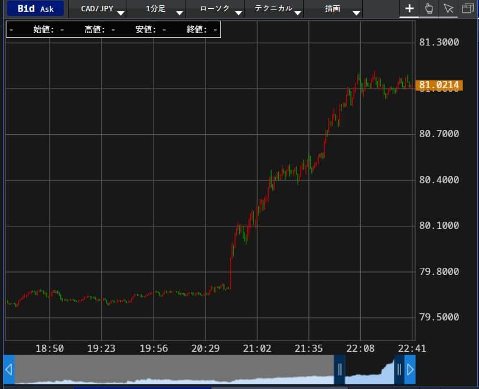Click the 終値 close value field
The width and height of the screenshot is (479, 389).
(202, 30)
